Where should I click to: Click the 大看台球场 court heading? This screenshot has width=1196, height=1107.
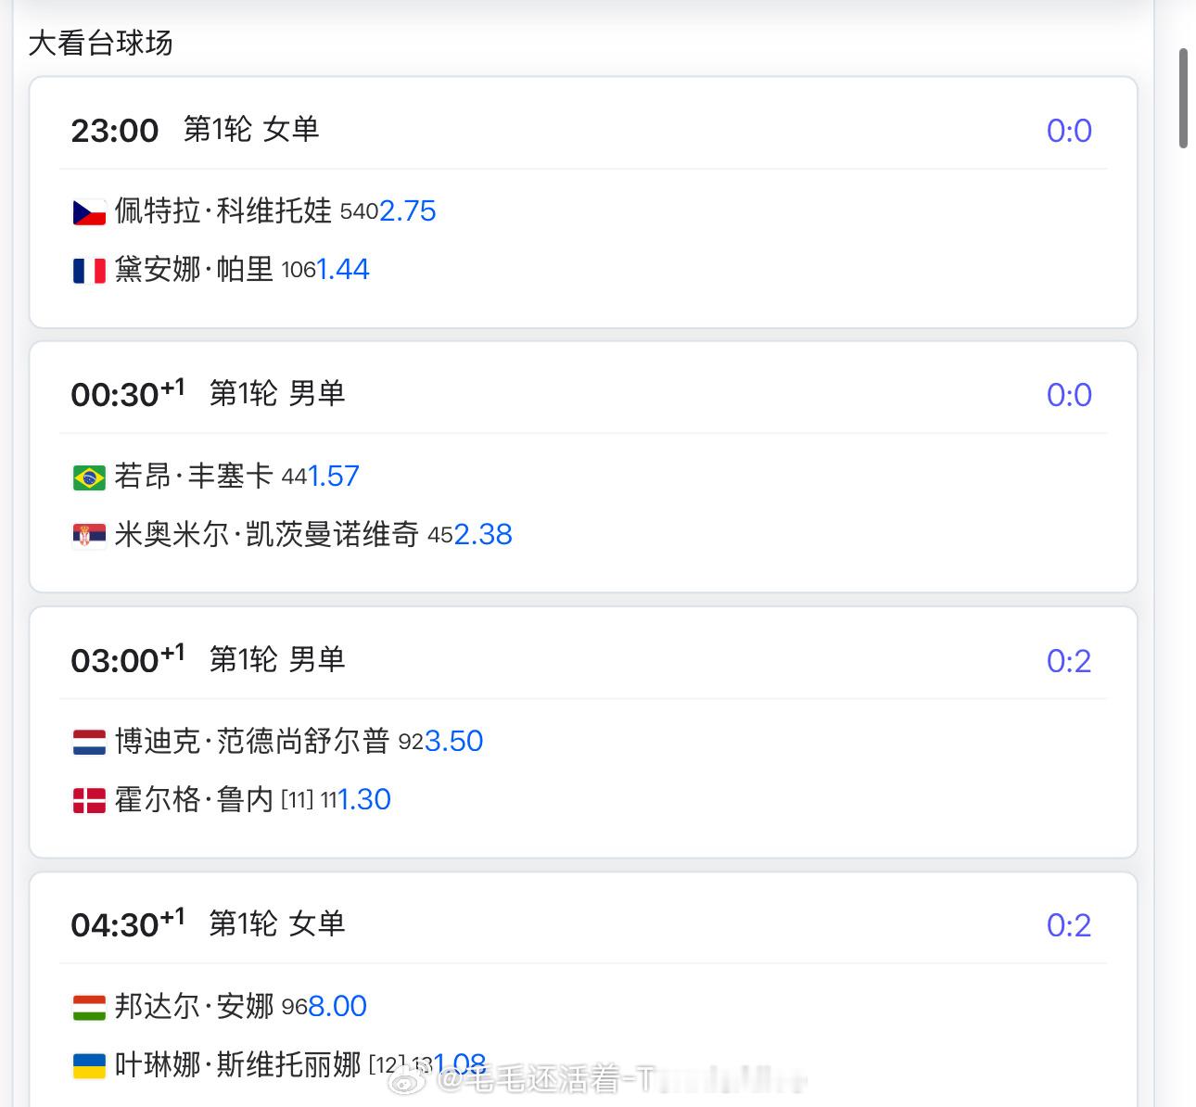100,43
